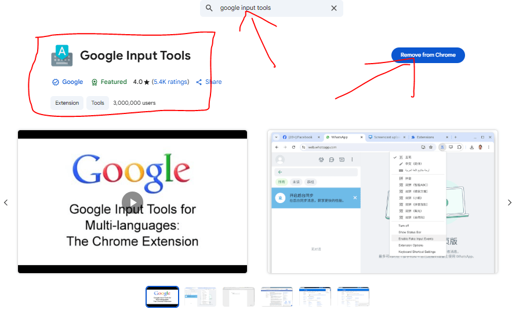This screenshot has height=320, width=512.
Task: Click the Share link
Action: tap(213, 82)
